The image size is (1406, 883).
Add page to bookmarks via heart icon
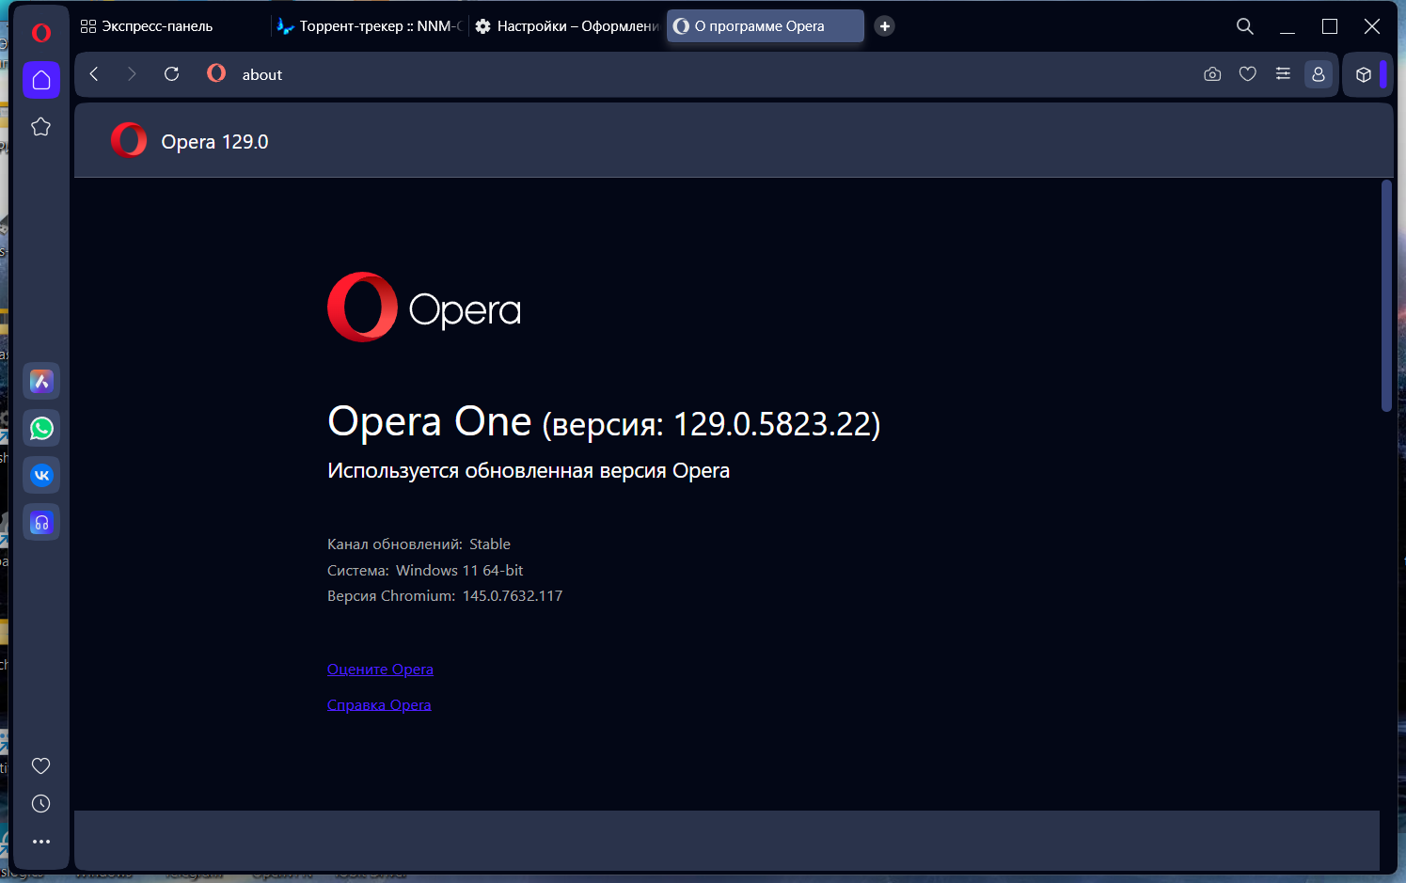tap(1248, 74)
